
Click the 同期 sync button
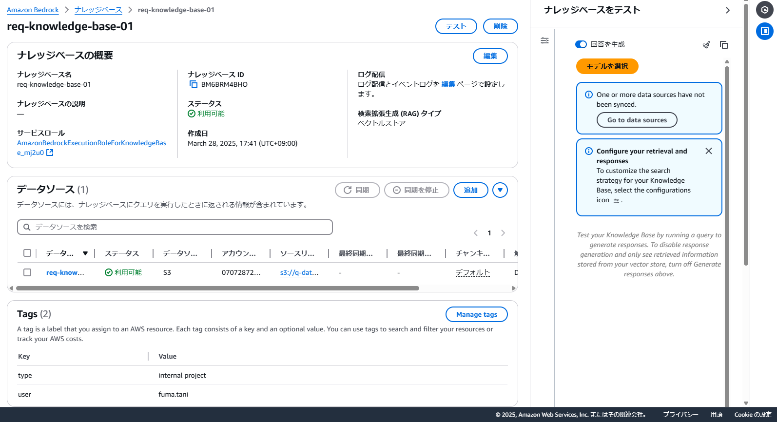(357, 190)
